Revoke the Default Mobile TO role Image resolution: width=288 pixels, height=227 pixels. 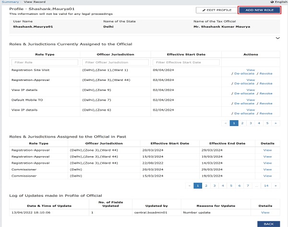266,103
